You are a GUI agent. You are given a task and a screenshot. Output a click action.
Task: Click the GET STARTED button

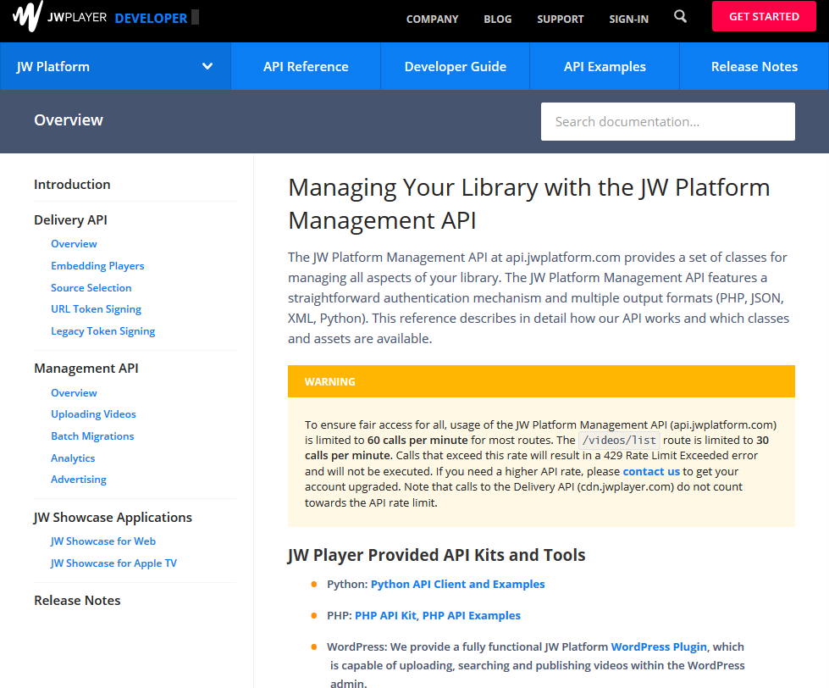click(x=764, y=16)
